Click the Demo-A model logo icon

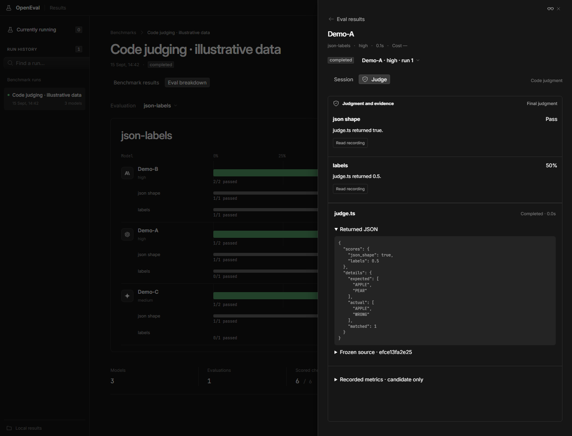point(127,235)
